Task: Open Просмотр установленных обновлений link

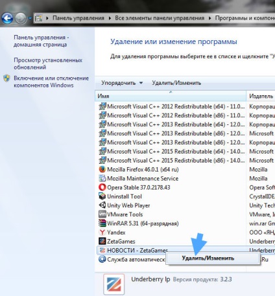Action: (x=48, y=63)
